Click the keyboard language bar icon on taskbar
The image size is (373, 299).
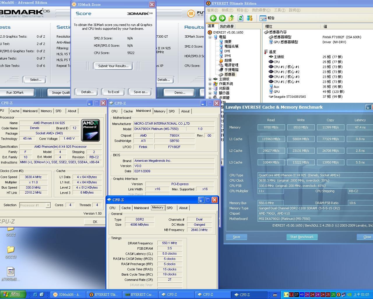coord(275,295)
